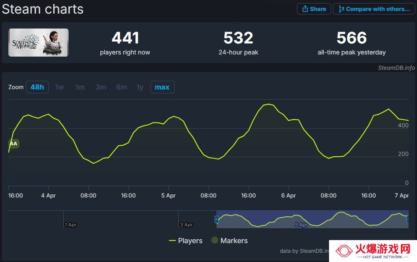Image resolution: width=417 pixels, height=262 pixels.
Task: Click the data by SteamDB credit
Action: [x=304, y=251]
